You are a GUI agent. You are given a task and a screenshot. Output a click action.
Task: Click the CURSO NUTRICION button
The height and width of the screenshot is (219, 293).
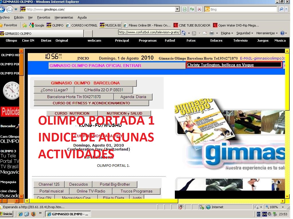pos(72,113)
